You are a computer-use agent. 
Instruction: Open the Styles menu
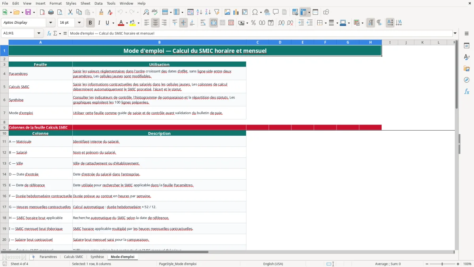click(x=71, y=3)
